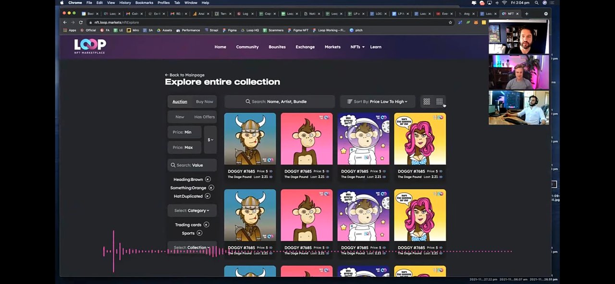Open the Bounites page
615x284 pixels.
(277, 47)
